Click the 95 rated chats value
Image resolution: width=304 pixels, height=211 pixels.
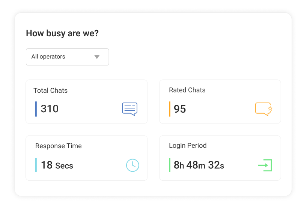click(x=180, y=109)
